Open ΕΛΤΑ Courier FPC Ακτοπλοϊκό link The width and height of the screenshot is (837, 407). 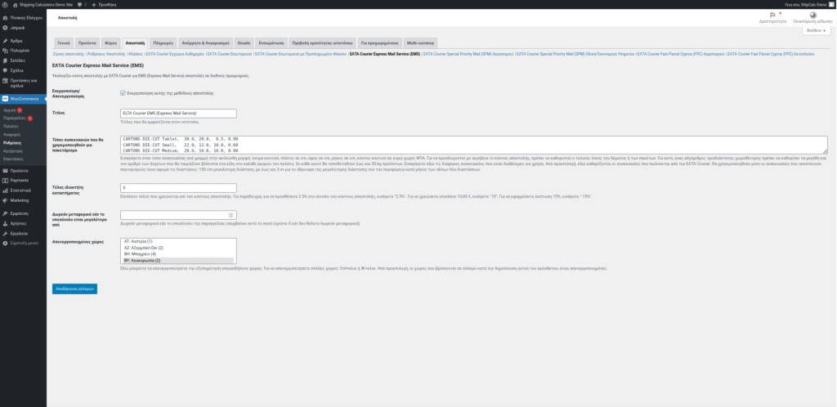pyautogui.click(x=771, y=54)
